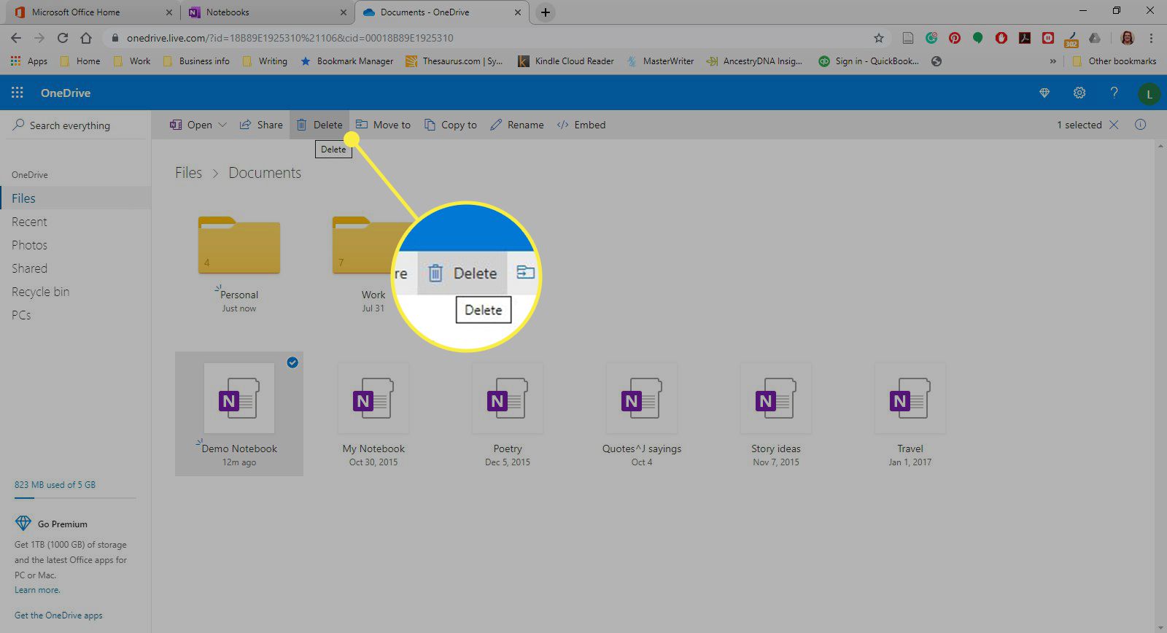Open the Bookmark Manager bookmark
The width and height of the screenshot is (1167, 633).
tap(346, 61)
